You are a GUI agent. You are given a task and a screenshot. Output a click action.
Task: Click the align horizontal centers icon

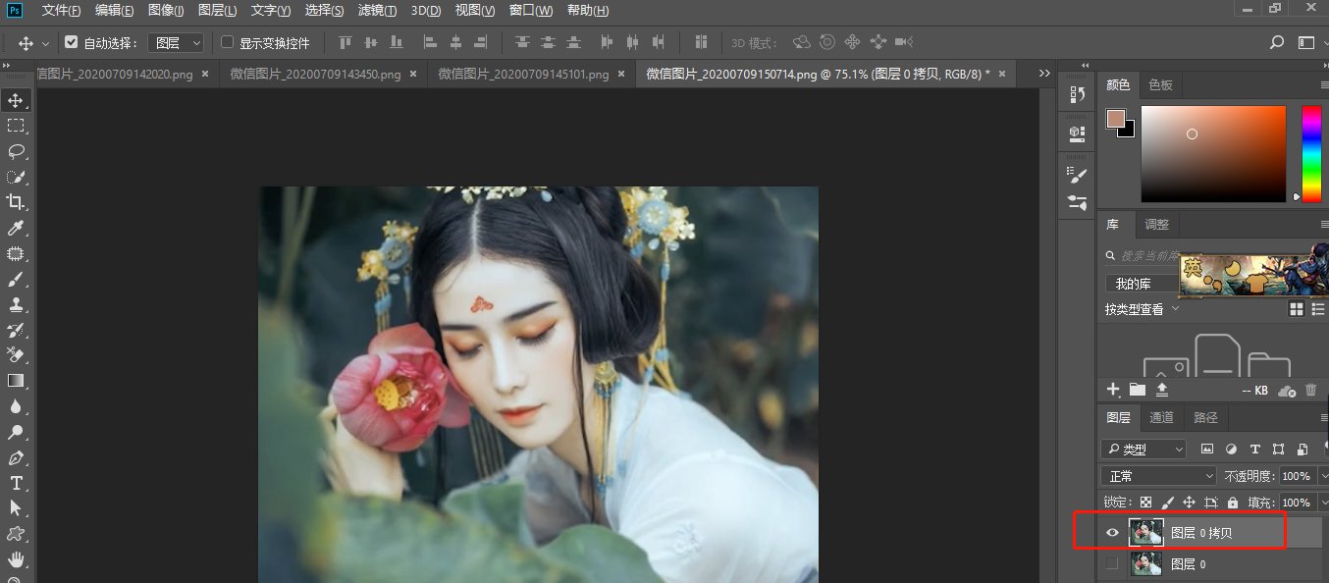[455, 42]
